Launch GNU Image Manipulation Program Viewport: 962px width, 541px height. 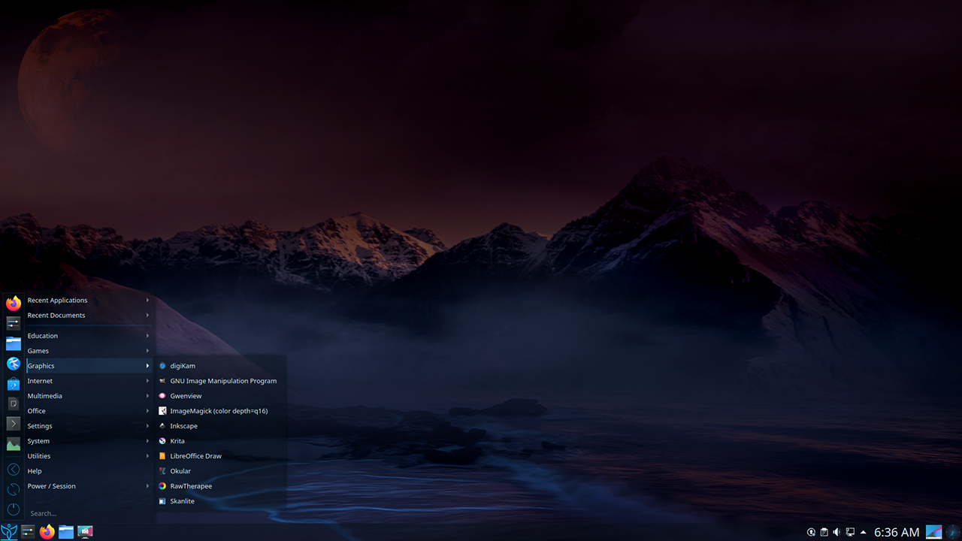(221, 381)
